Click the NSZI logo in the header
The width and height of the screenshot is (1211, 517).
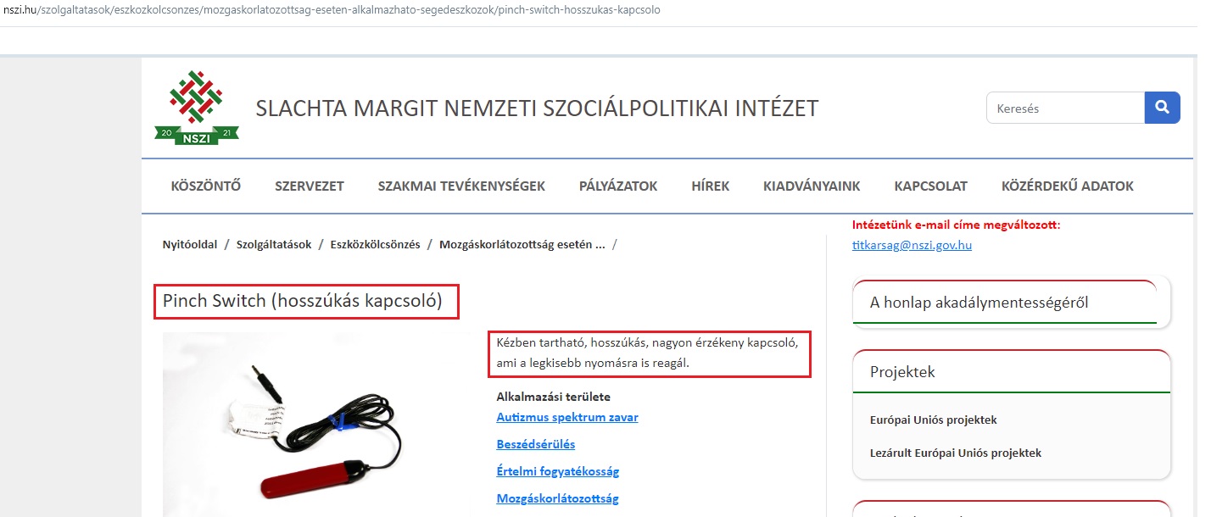197,108
